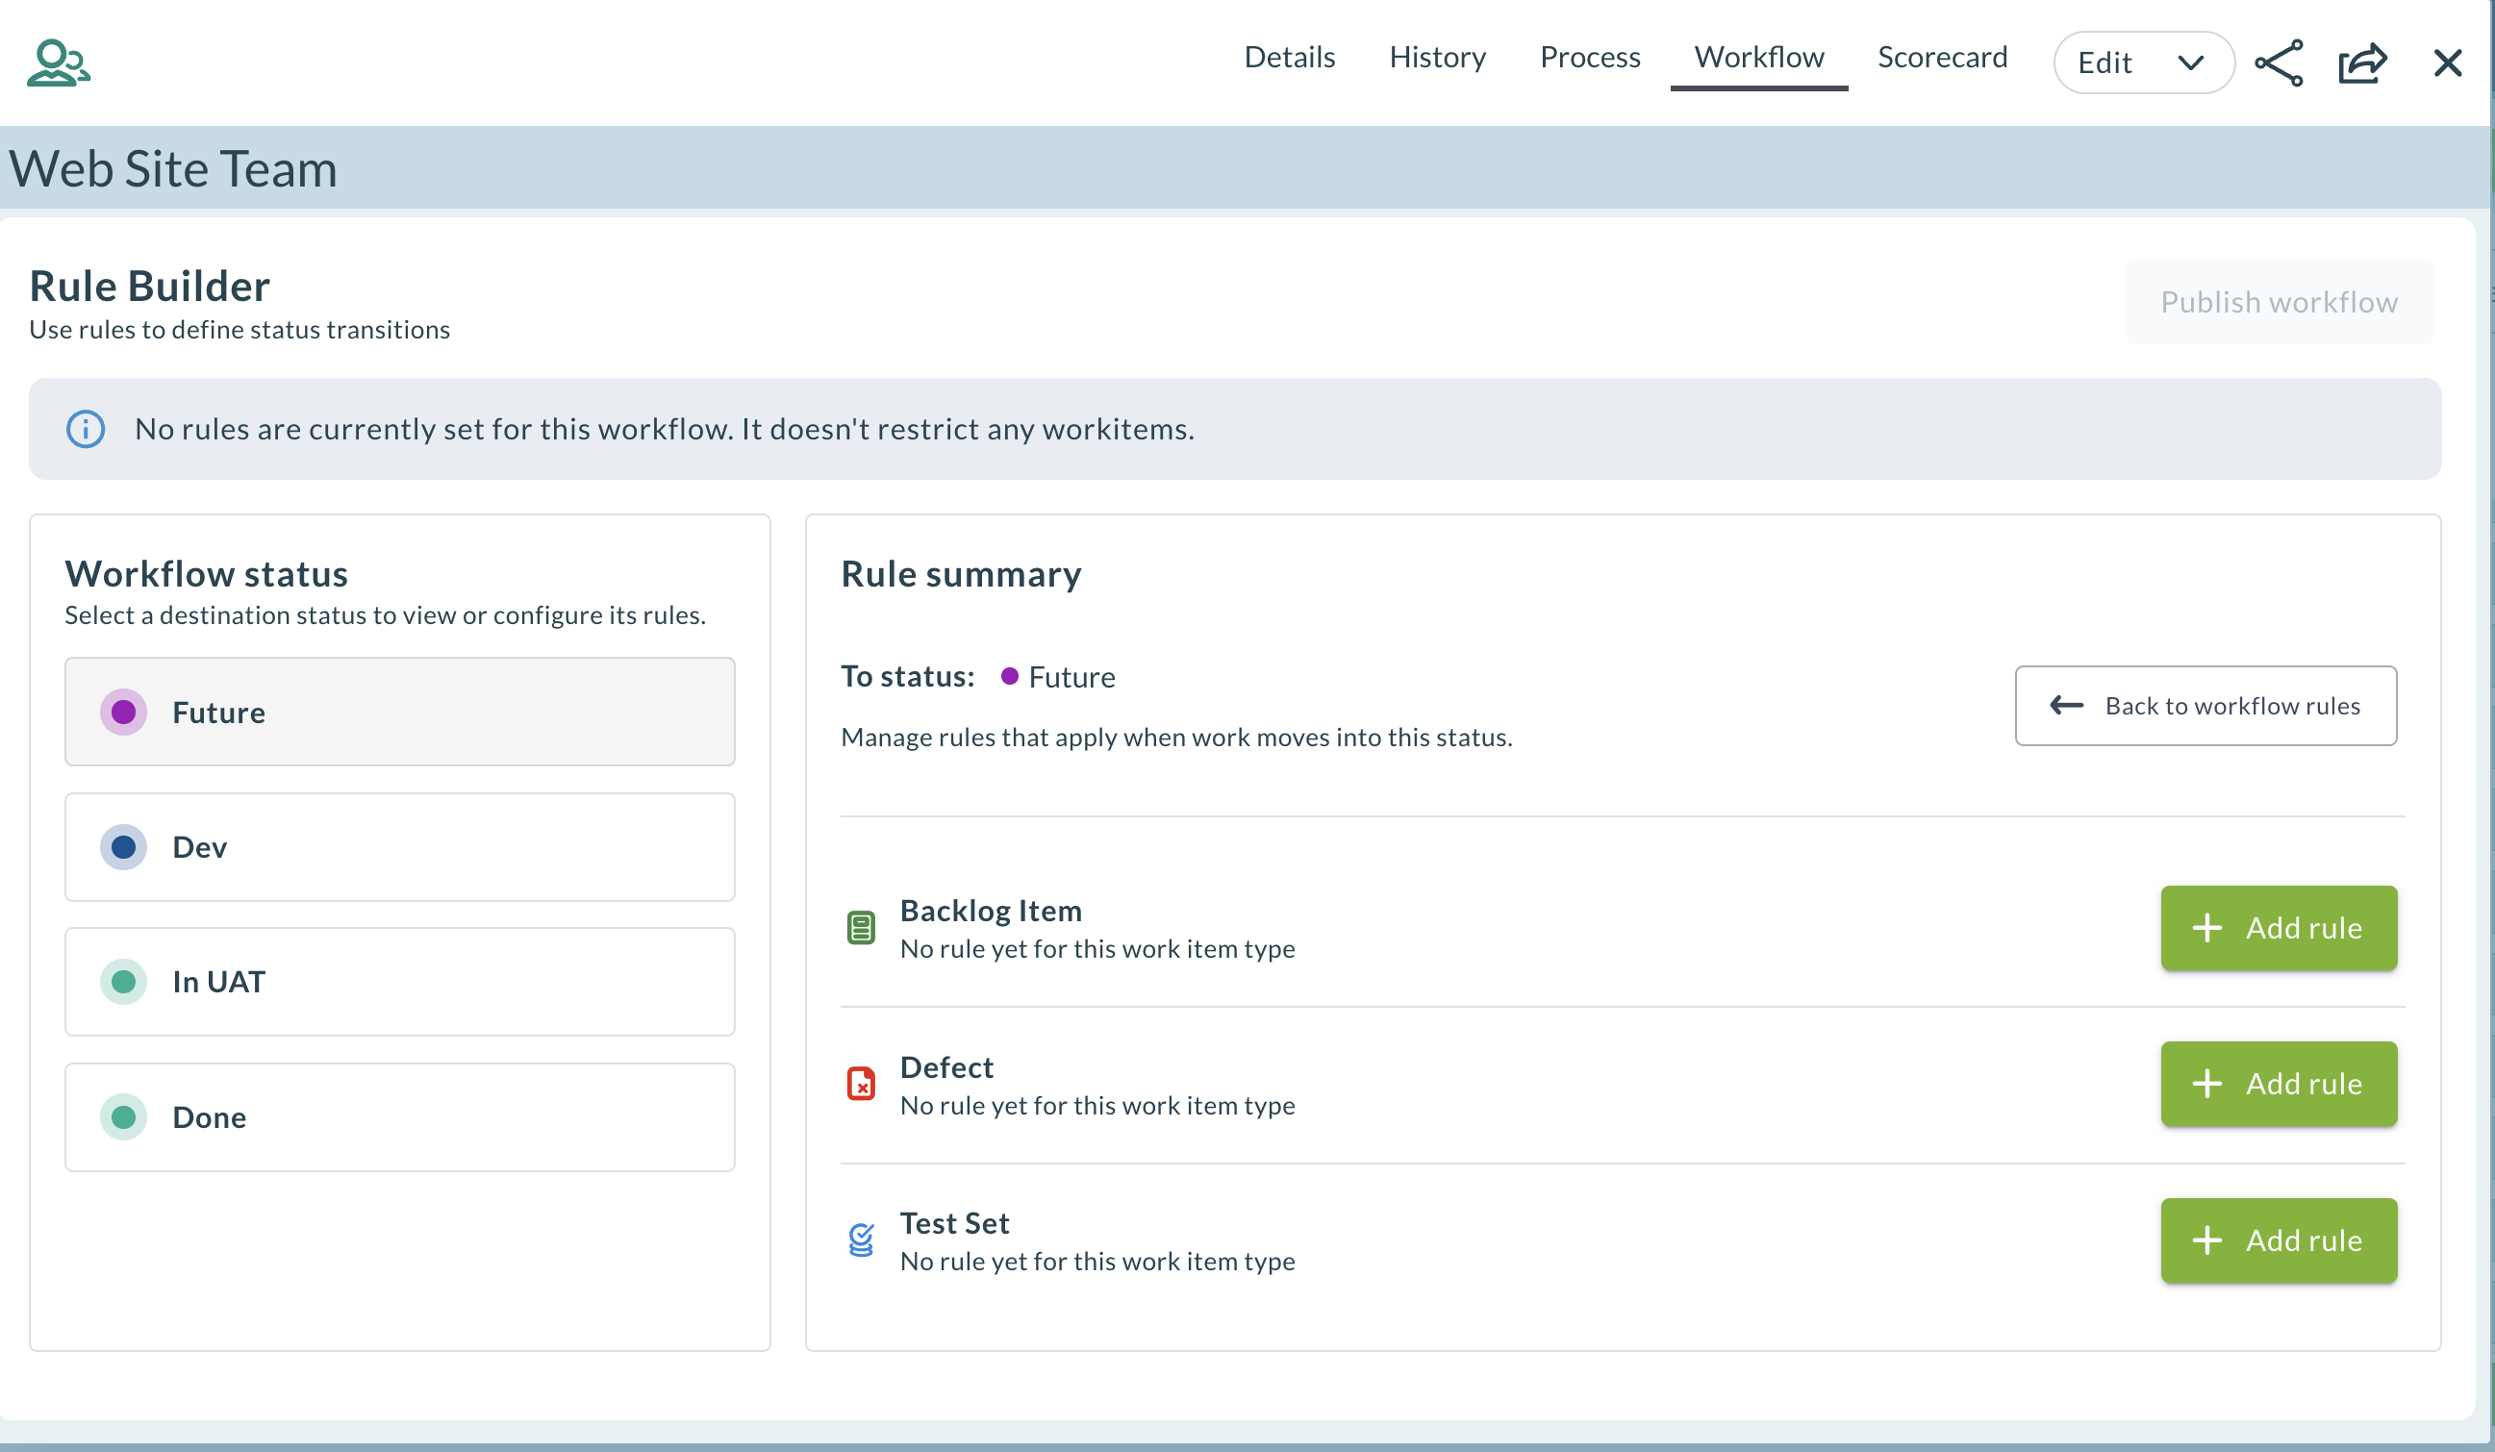Open the Edit dropdown
Screen dimensions: 2495x1452
tap(2144, 63)
